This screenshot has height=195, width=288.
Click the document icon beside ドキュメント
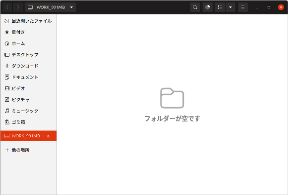7,77
